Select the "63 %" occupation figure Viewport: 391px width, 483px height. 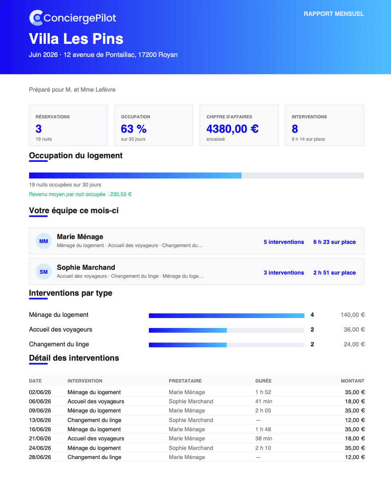click(x=134, y=129)
